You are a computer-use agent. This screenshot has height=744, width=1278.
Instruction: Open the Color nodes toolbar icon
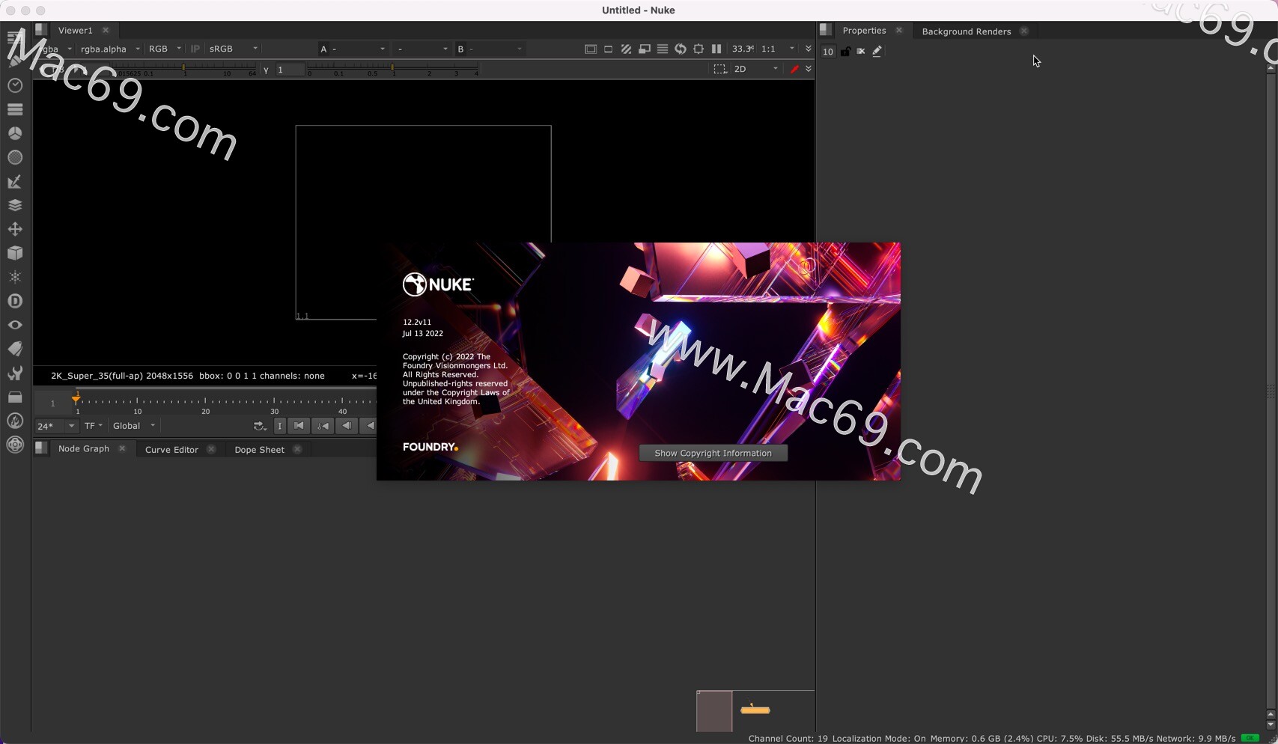tap(15, 133)
